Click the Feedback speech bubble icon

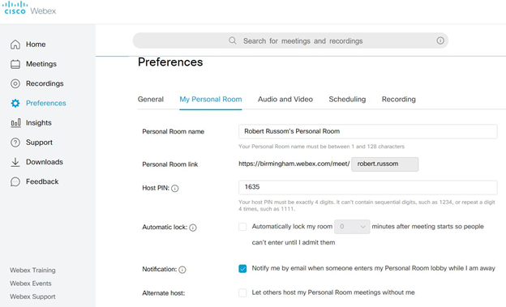point(15,182)
